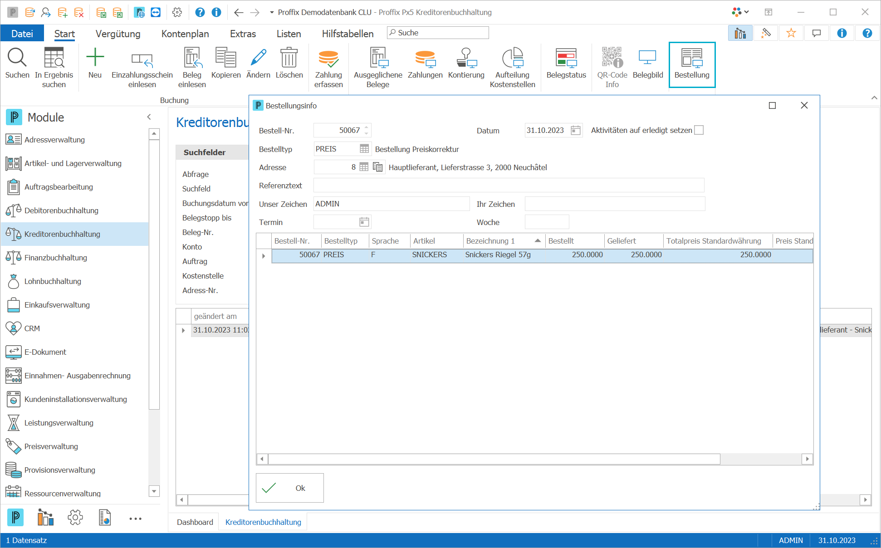Increase Bestell-Nr. with up stepper
Screen dimensions: 881x548
(367, 127)
